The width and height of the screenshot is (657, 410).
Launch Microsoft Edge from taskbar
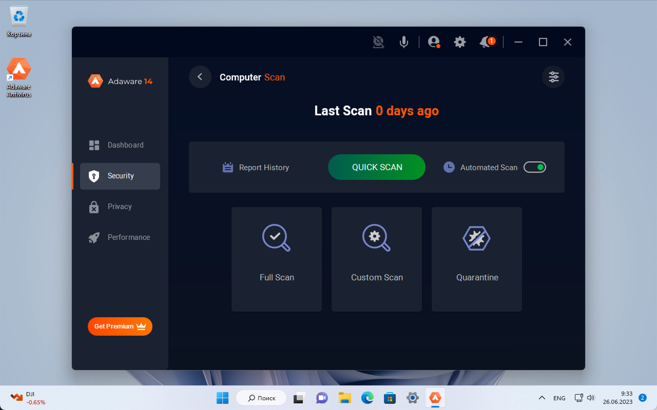367,398
